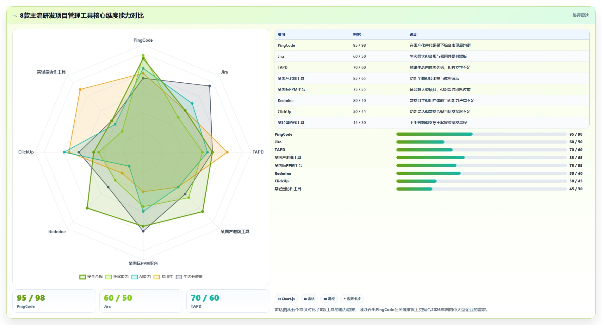Click the Redmine progress bar
The width and height of the screenshot is (602, 325).
pyautogui.click(x=481, y=173)
